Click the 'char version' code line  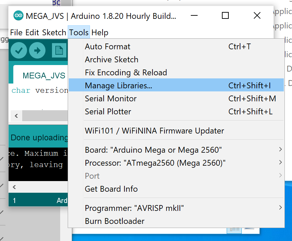pos(40,90)
